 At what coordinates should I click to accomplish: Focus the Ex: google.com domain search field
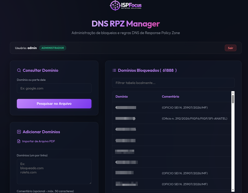(x=54, y=88)
